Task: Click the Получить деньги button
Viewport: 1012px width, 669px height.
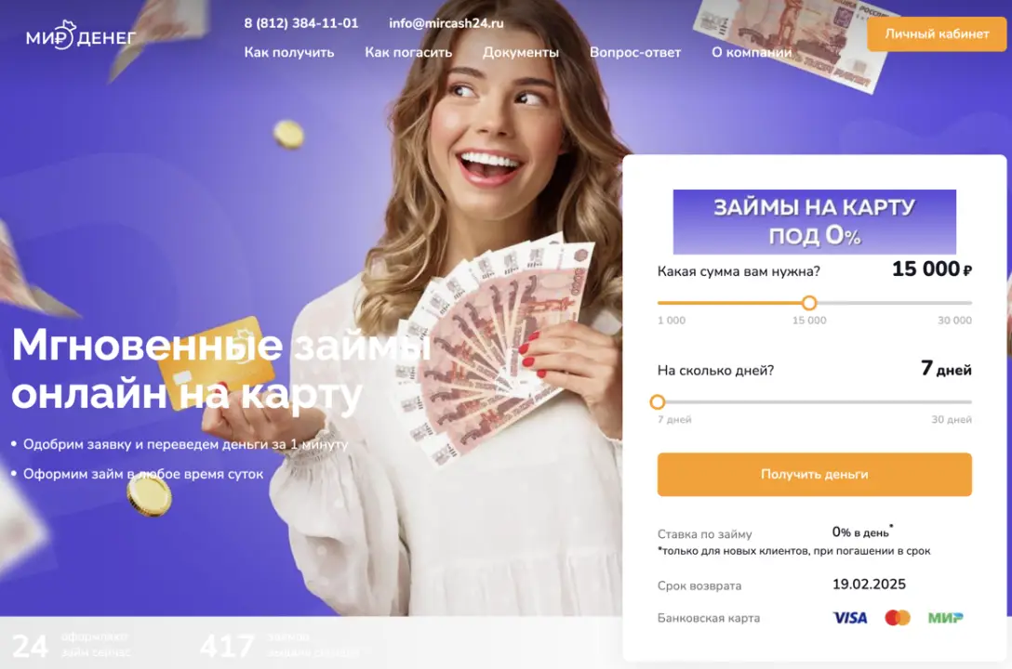Action: [x=815, y=475]
